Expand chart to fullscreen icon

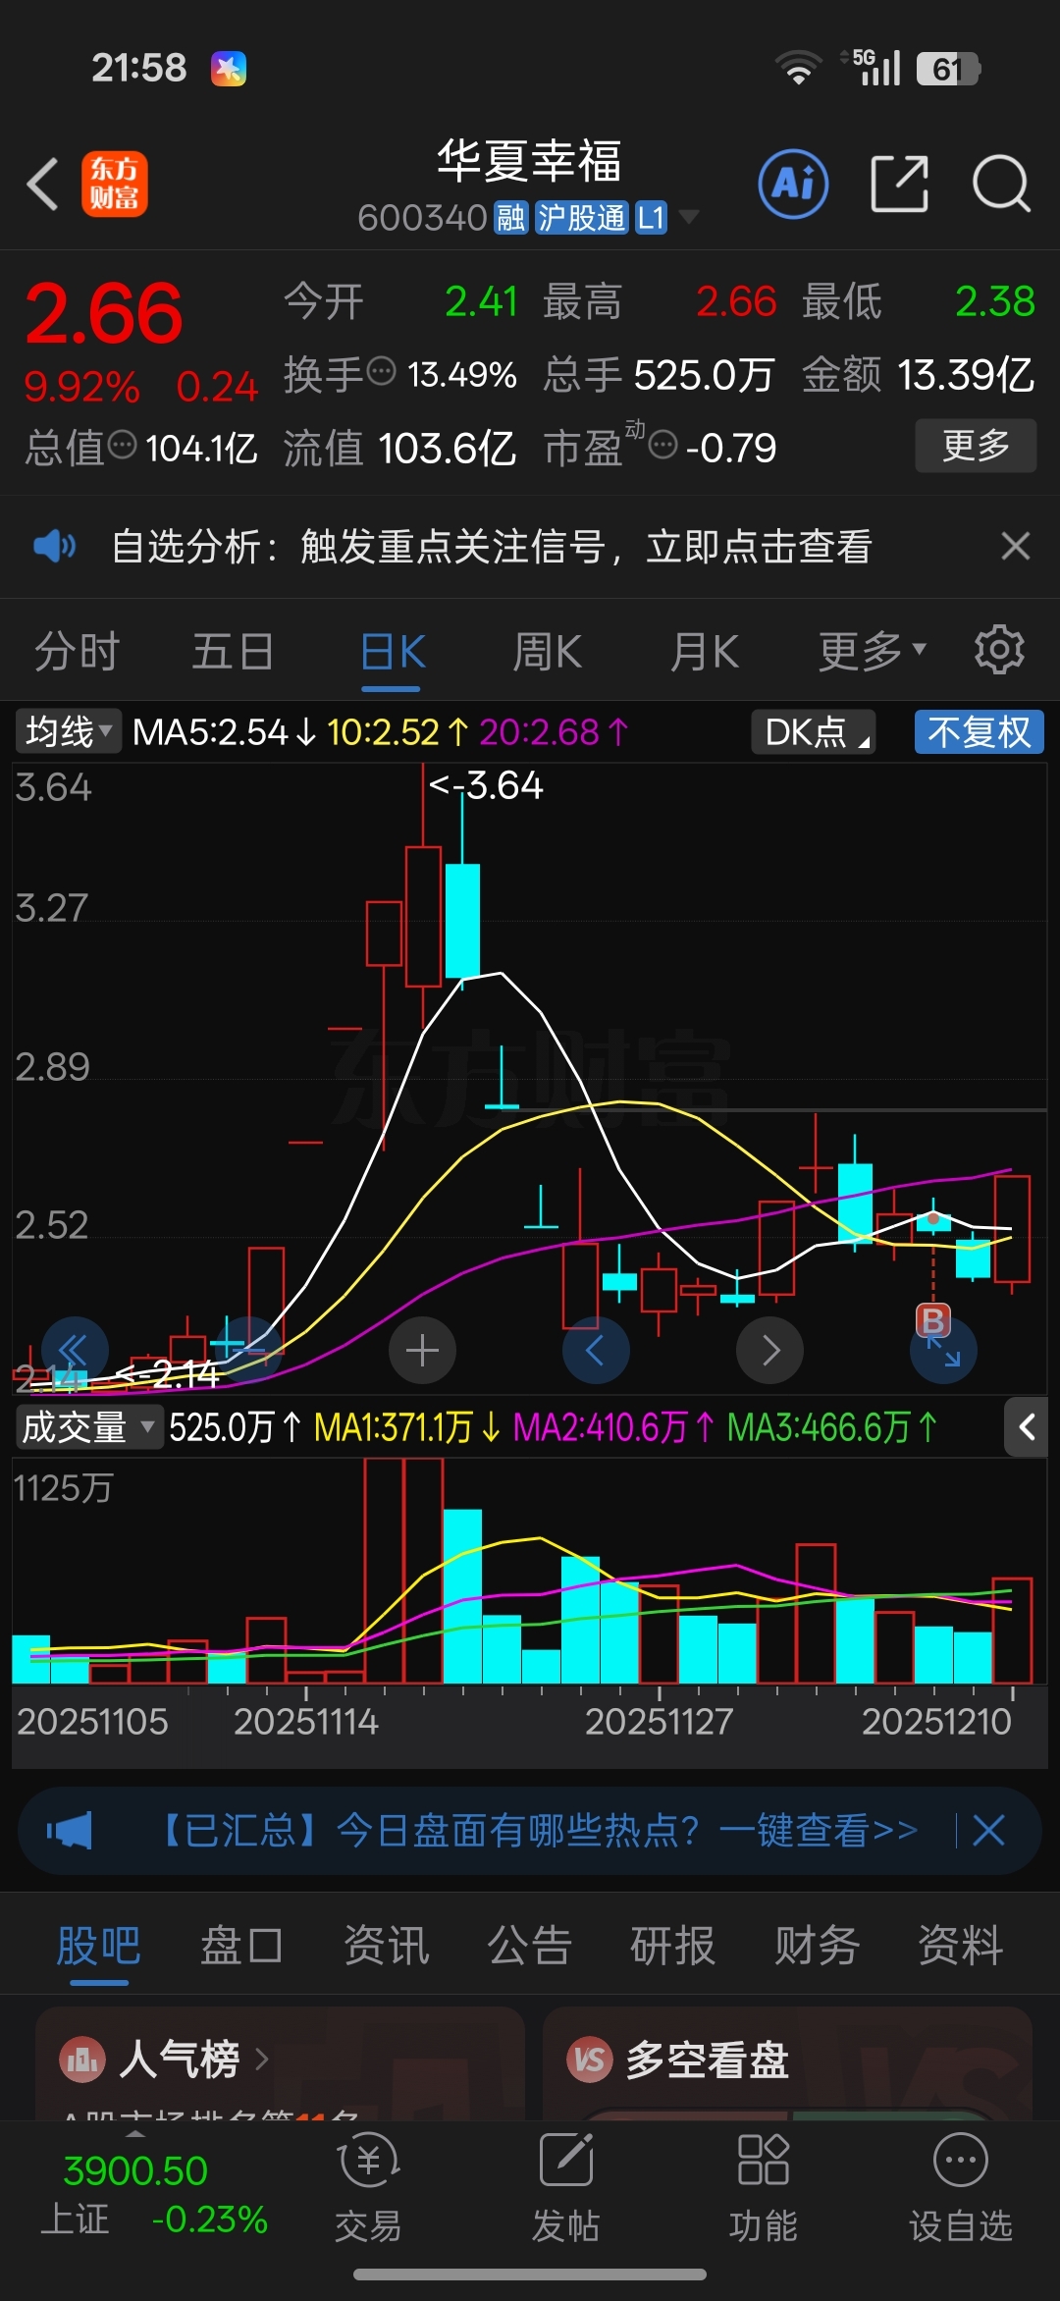pos(944,1353)
